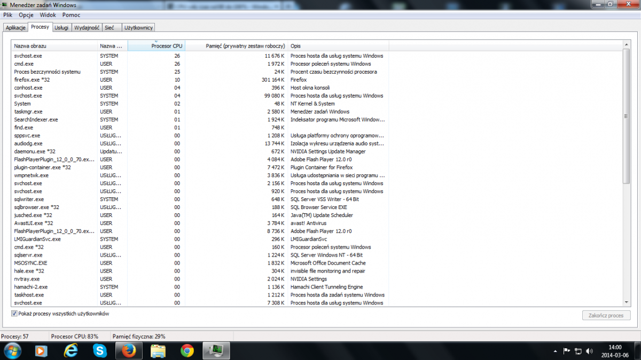Click the vertical scrollbar thumb of process list

627,116
